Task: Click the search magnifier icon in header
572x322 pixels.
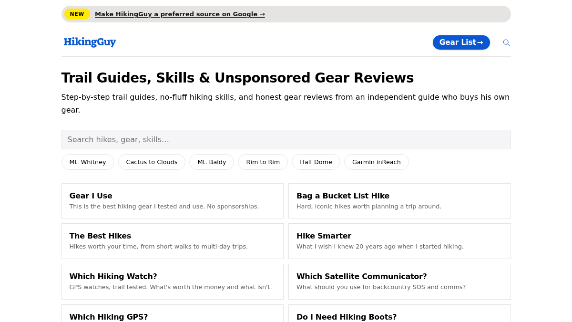Action: [x=506, y=42]
